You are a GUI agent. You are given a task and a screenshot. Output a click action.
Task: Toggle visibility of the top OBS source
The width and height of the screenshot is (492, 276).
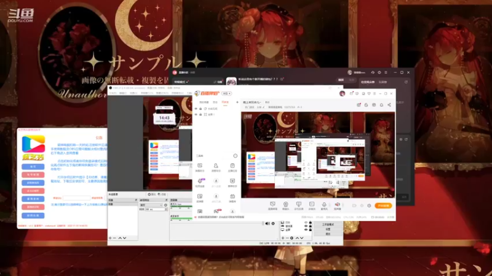coord(306,223)
